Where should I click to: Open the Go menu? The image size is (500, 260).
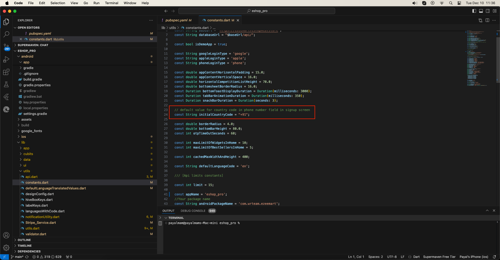tap(86, 3)
